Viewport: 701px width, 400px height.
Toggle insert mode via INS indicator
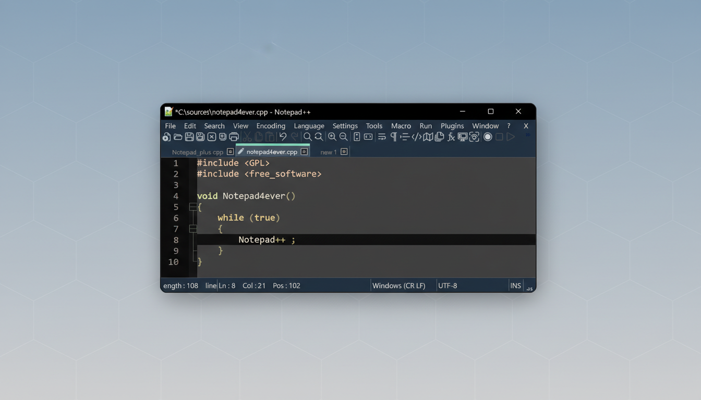point(515,285)
